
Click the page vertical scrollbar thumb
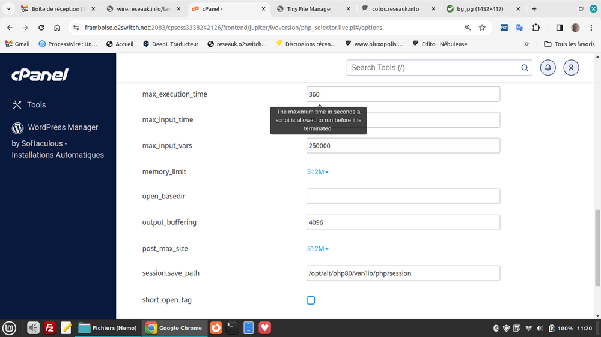click(x=597, y=248)
